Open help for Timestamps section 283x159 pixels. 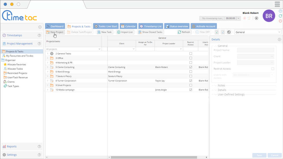pyautogui.click(x=39, y=35)
